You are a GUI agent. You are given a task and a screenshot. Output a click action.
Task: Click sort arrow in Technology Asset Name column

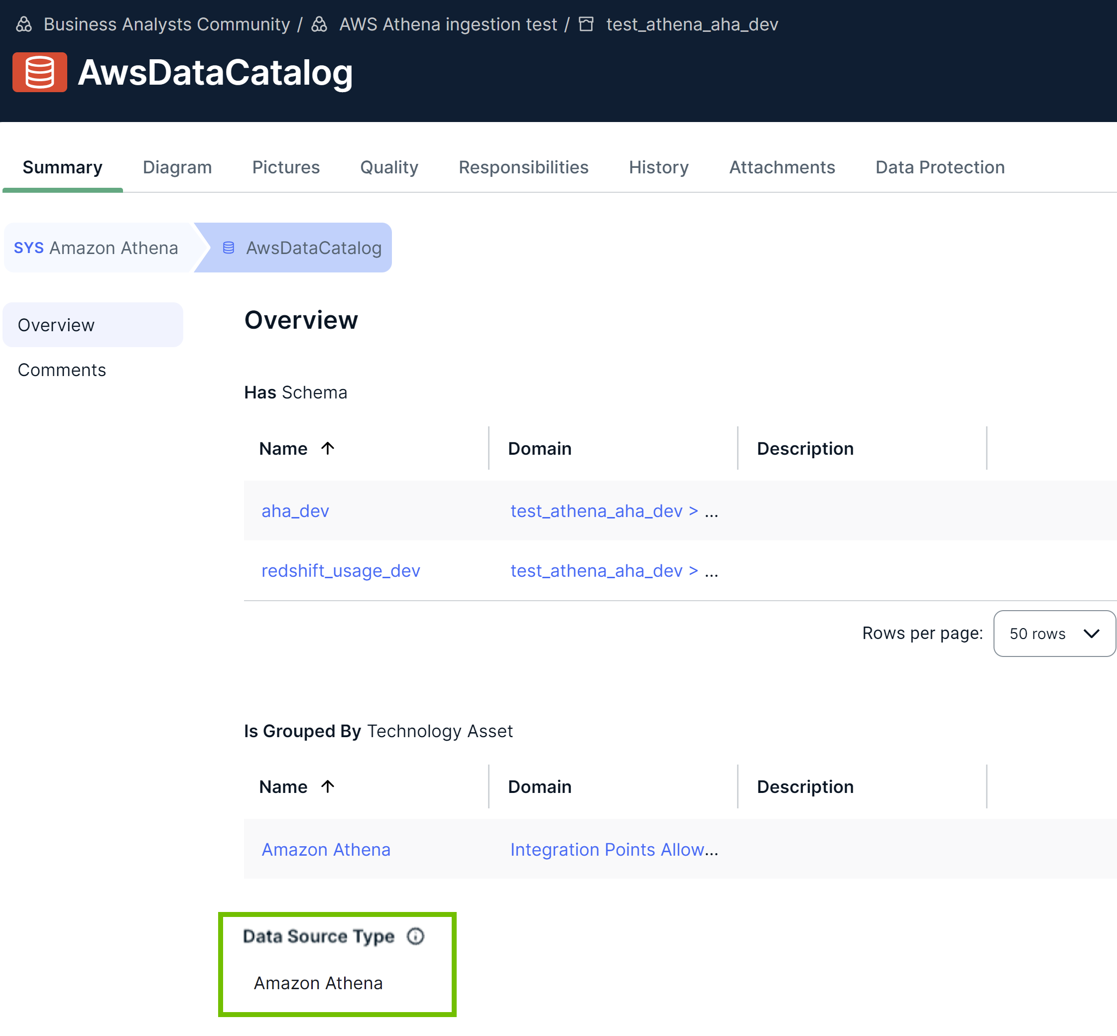(328, 786)
